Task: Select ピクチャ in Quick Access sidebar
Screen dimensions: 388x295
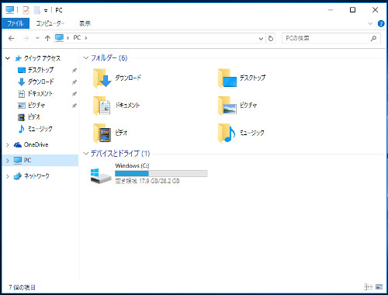Action: pyautogui.click(x=36, y=105)
